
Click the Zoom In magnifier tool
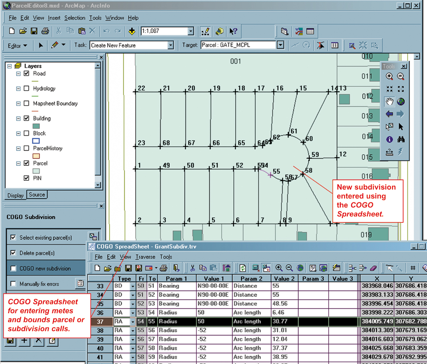389,76
